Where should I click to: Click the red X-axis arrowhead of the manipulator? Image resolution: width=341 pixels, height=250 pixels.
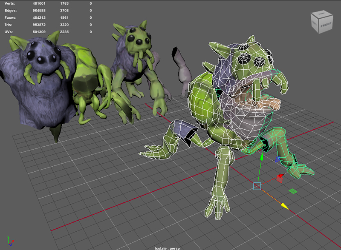tap(280, 176)
